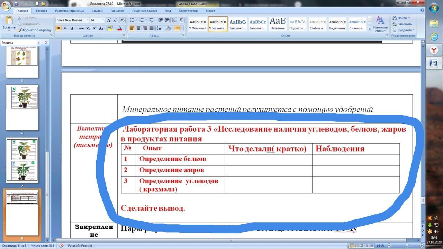Image resolution: width=443 pixels, height=249 pixels.
Task: Click the bulleted list icon
Action: (x=132, y=20)
